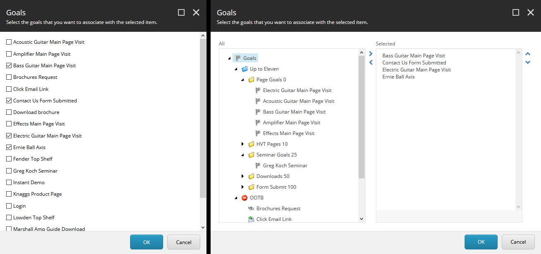The height and width of the screenshot is (254, 541).
Task: Click the Click Email Link envelope icon
Action: pos(251,219)
